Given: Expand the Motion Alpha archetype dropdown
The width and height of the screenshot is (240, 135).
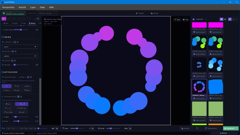Looking at the screenshot, I should pos(47,13).
